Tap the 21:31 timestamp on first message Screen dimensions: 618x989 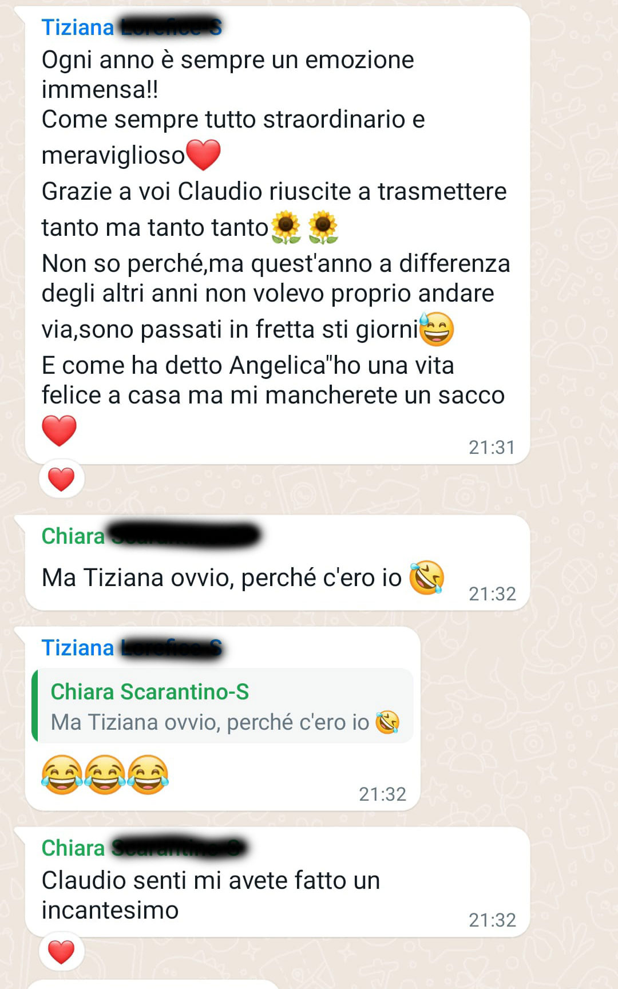point(492,448)
